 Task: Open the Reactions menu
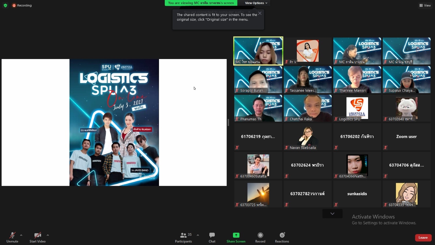point(282,237)
